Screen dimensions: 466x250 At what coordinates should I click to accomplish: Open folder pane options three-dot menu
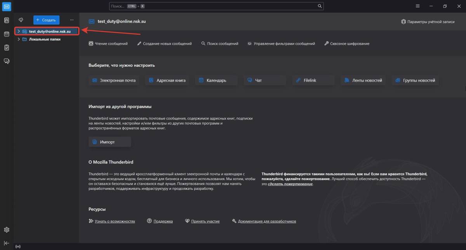(x=71, y=20)
